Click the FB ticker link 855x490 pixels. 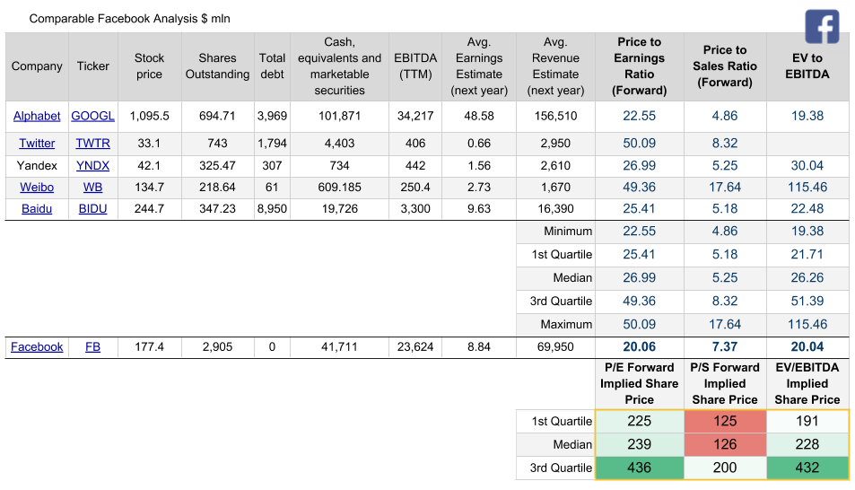point(92,347)
